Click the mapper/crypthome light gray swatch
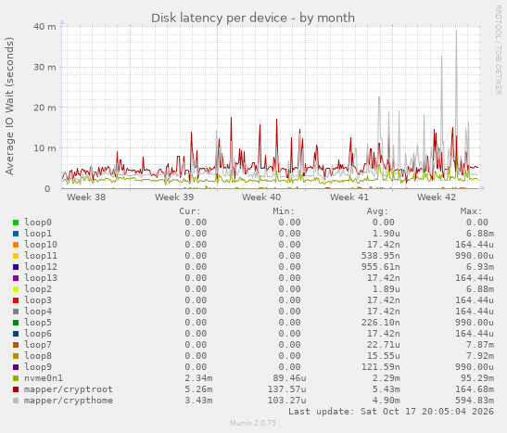 point(16,401)
